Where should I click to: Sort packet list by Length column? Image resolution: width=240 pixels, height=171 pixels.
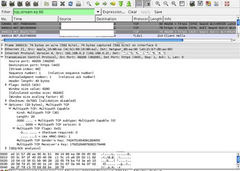[156, 19]
